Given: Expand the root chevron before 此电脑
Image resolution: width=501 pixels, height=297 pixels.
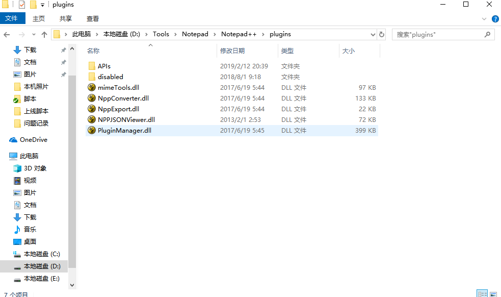Looking at the screenshot, I should (66, 35).
